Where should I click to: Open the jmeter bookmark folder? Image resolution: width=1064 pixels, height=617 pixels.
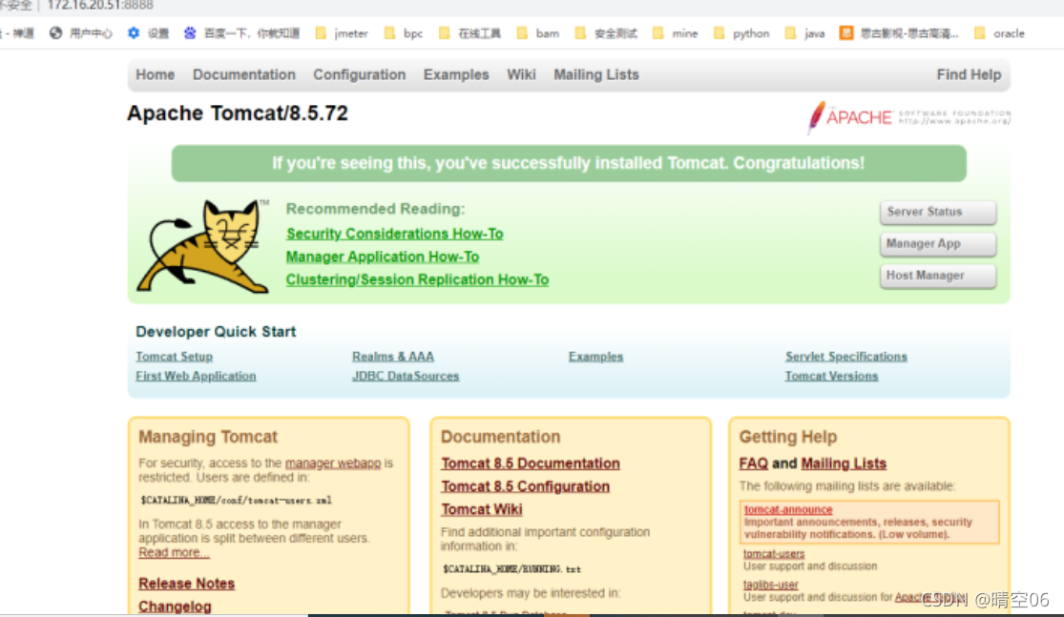342,33
